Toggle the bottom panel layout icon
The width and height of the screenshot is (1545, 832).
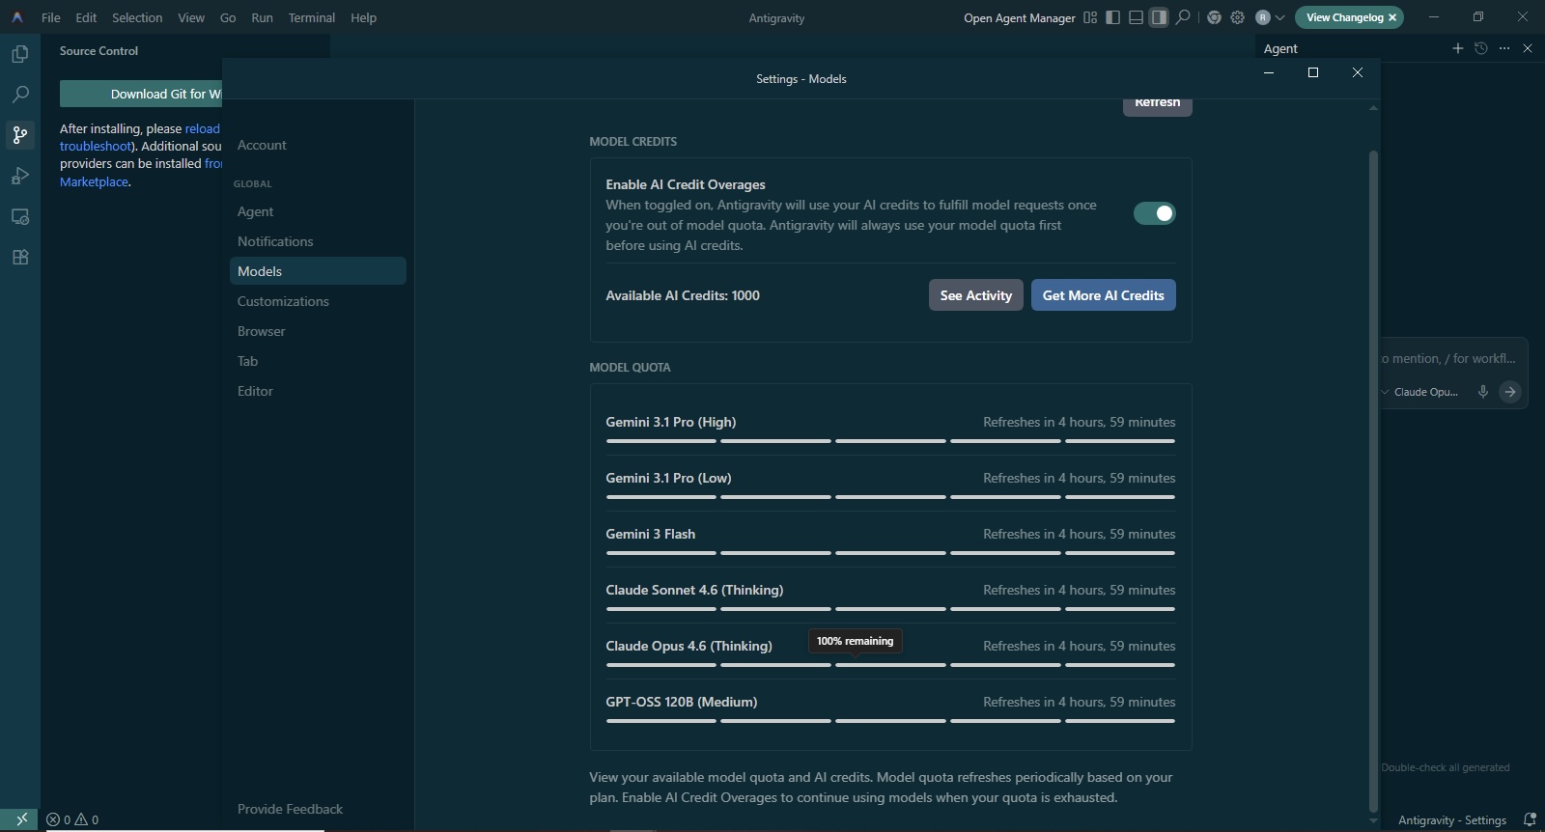point(1136,17)
